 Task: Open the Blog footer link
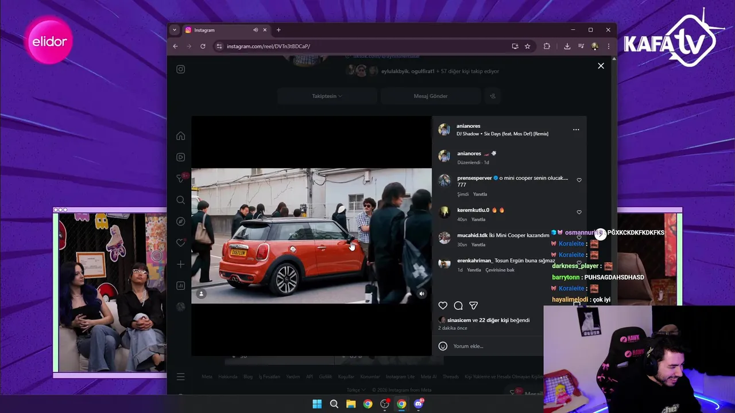(248, 377)
